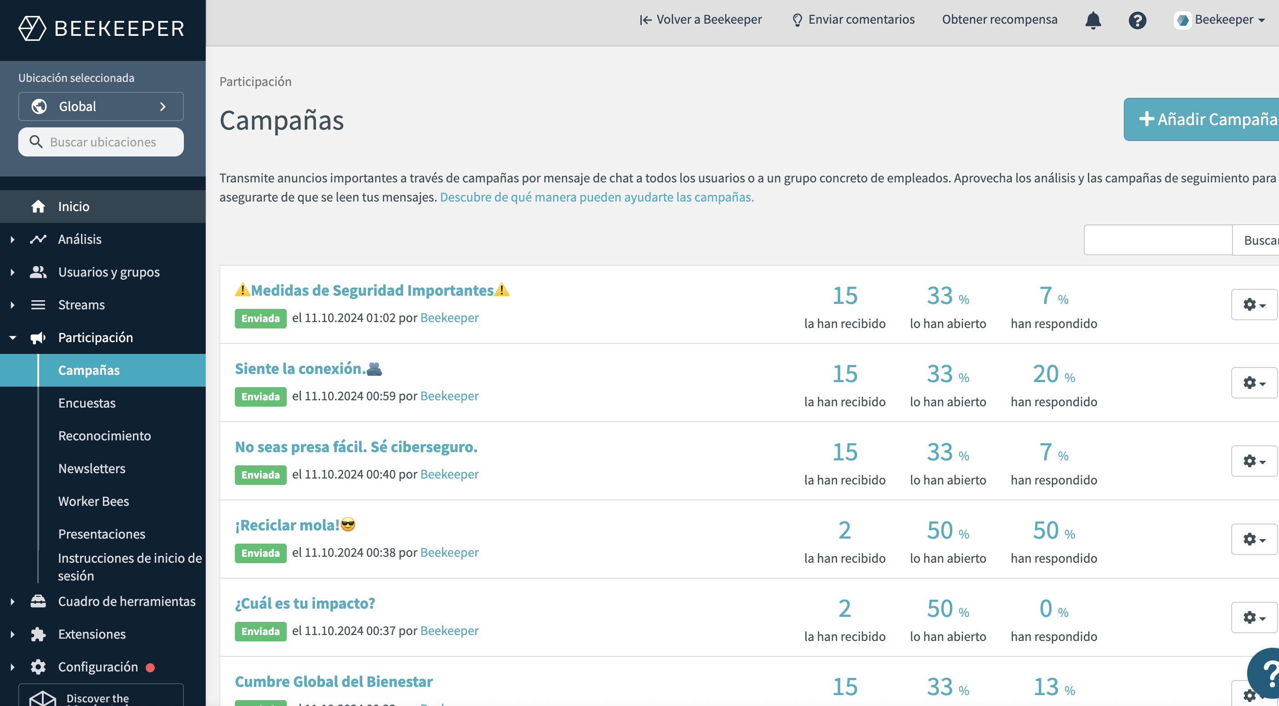The width and height of the screenshot is (1279, 706).
Task: Select the Global location selector
Action: 101,106
